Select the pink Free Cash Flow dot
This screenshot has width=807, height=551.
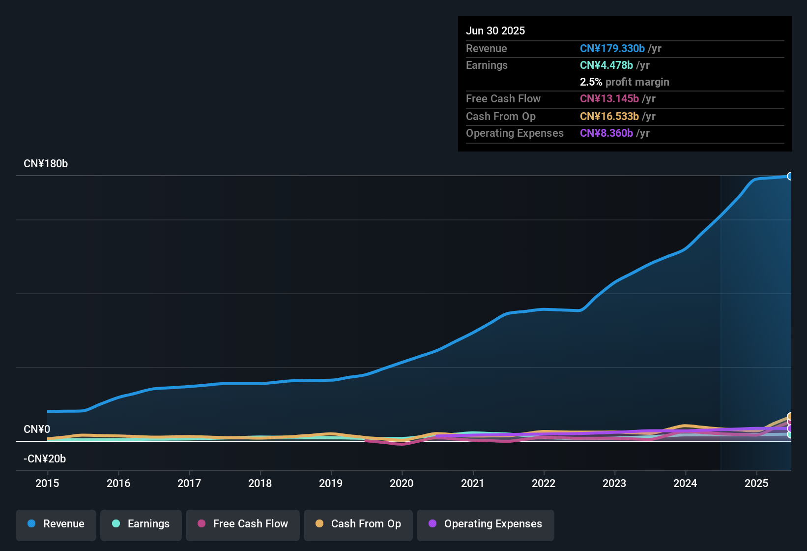(x=201, y=524)
